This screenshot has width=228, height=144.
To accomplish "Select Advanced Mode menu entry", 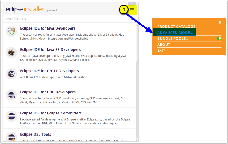I will click(175, 33).
